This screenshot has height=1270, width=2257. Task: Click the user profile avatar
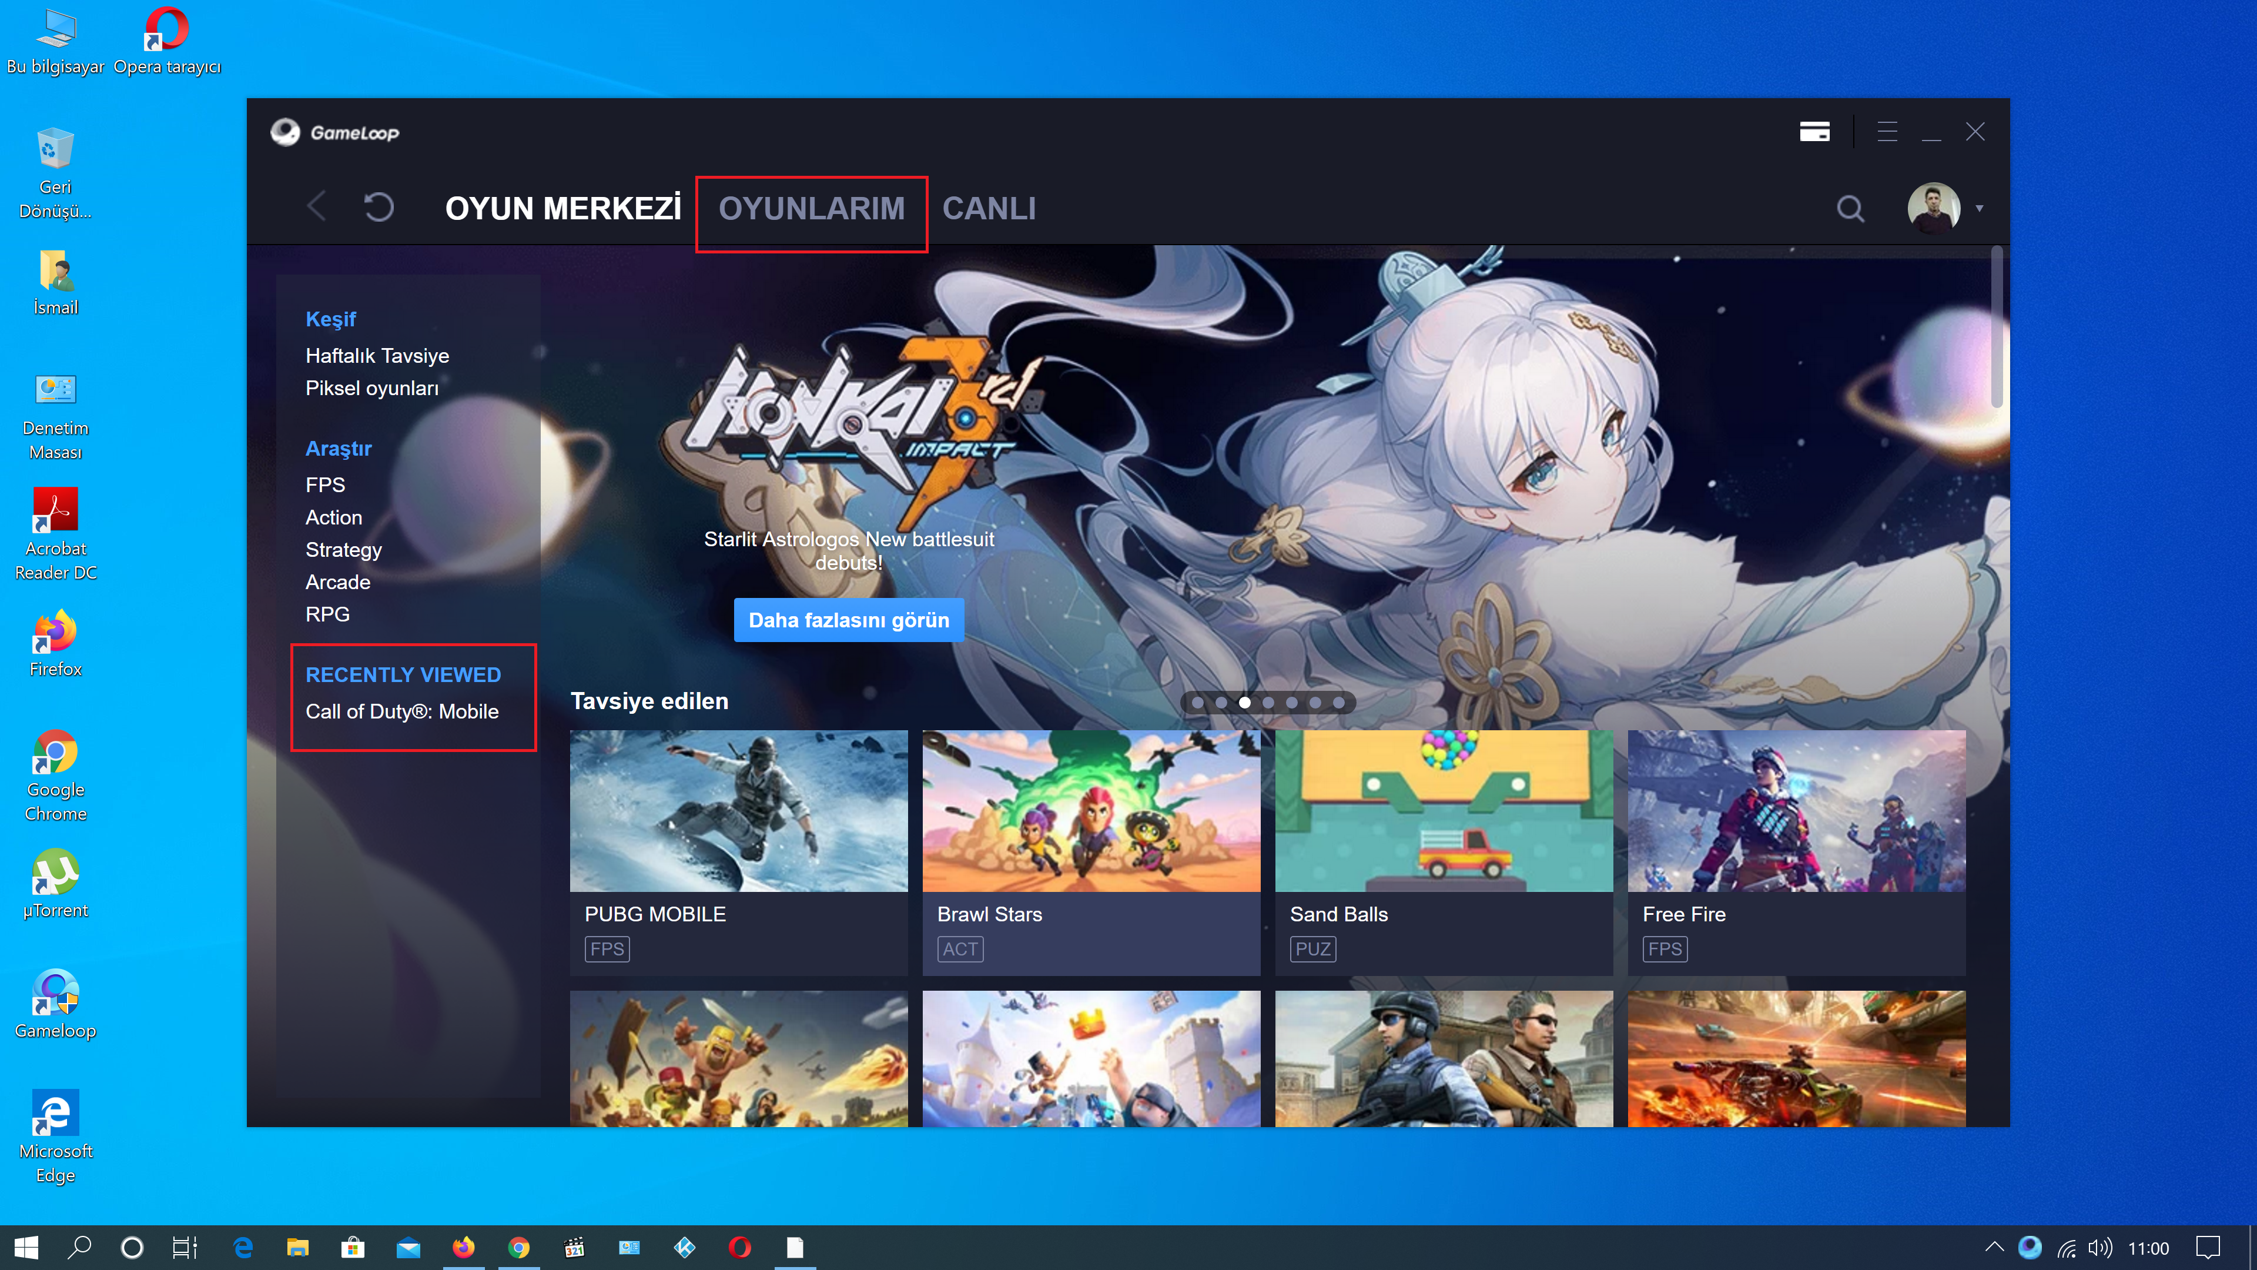(1934, 208)
